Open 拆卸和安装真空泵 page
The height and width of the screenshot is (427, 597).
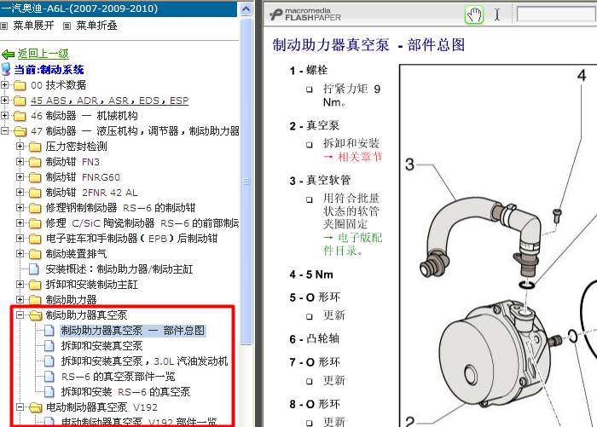101,345
